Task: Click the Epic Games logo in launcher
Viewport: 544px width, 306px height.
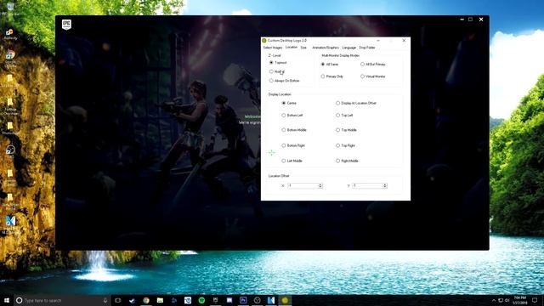Action: click(x=66, y=25)
